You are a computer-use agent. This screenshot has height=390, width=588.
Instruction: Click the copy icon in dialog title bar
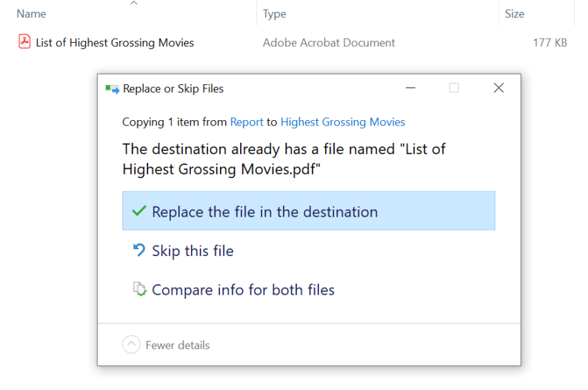coord(111,88)
